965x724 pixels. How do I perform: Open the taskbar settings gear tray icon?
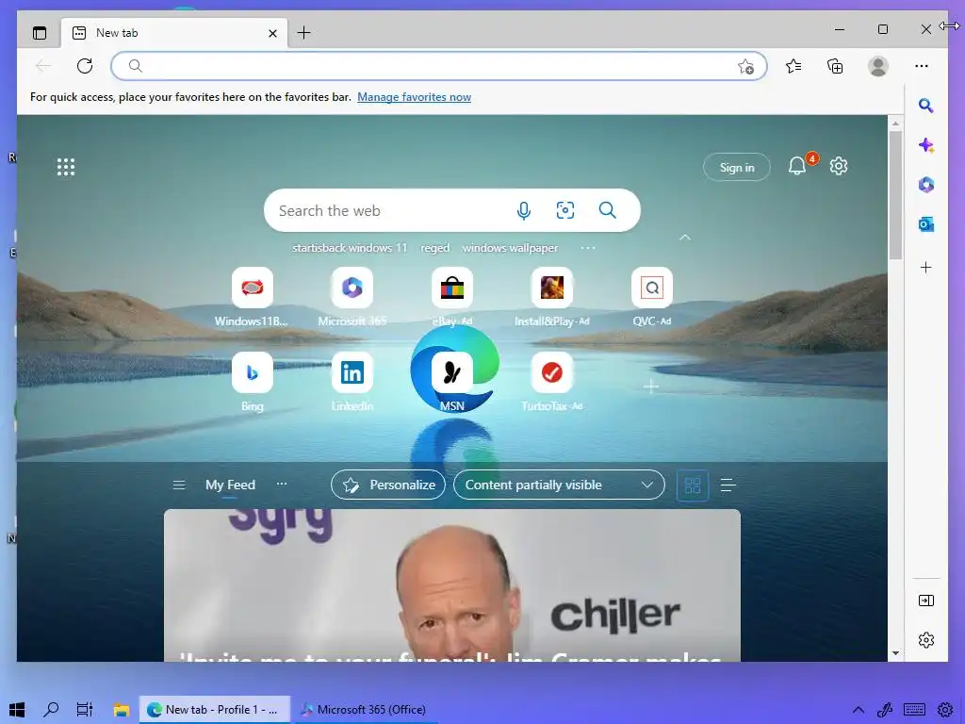tap(945, 710)
